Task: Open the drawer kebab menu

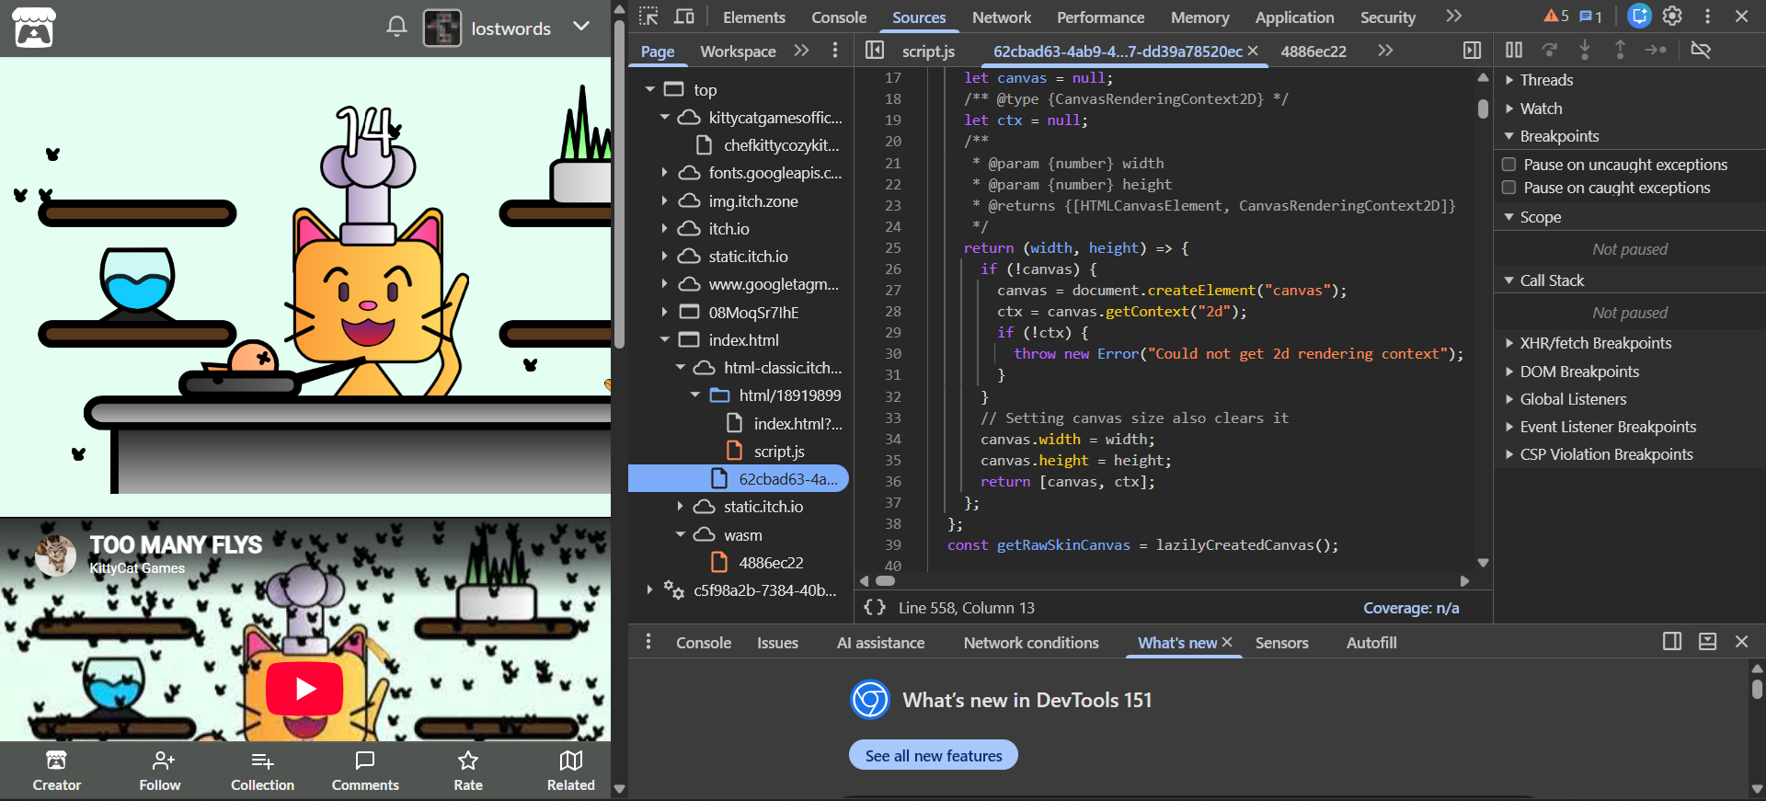Action: click(x=648, y=642)
